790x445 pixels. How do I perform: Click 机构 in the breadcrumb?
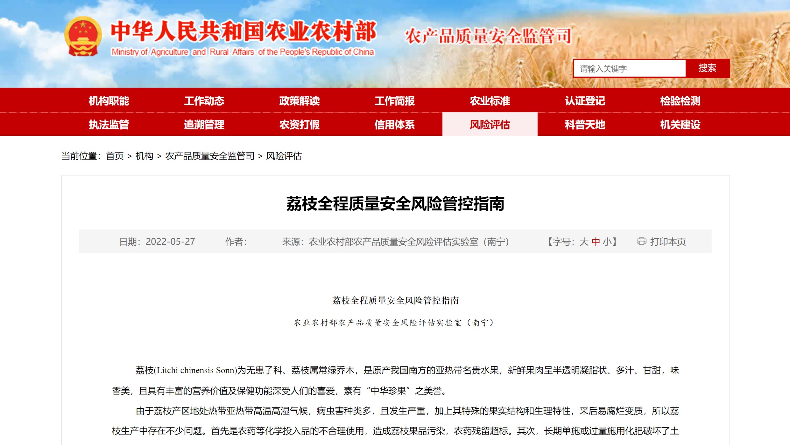[144, 156]
